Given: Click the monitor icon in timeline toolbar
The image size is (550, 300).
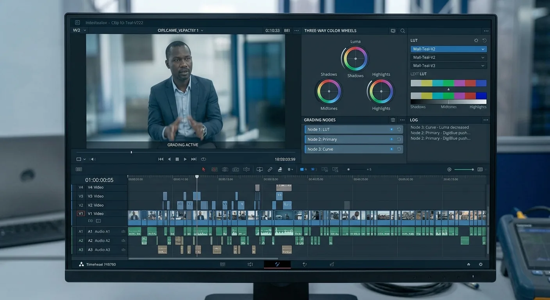Looking at the screenshot, I should [259, 170].
